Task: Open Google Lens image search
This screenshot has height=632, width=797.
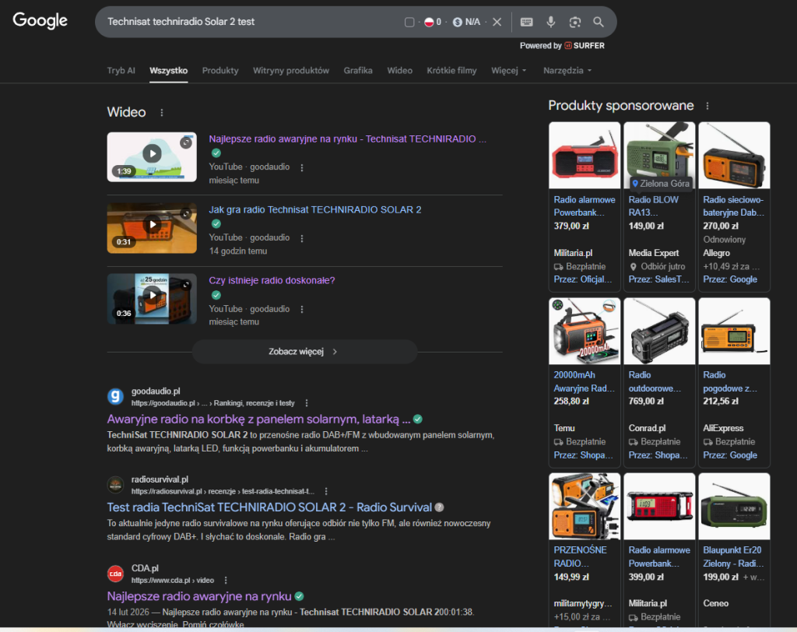Action: click(x=574, y=22)
